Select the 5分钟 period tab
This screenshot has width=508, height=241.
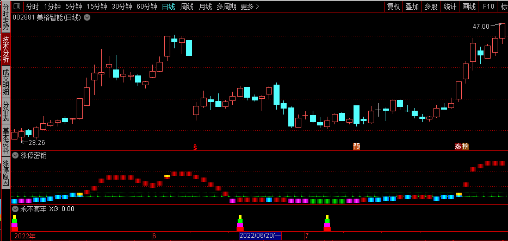73,7
